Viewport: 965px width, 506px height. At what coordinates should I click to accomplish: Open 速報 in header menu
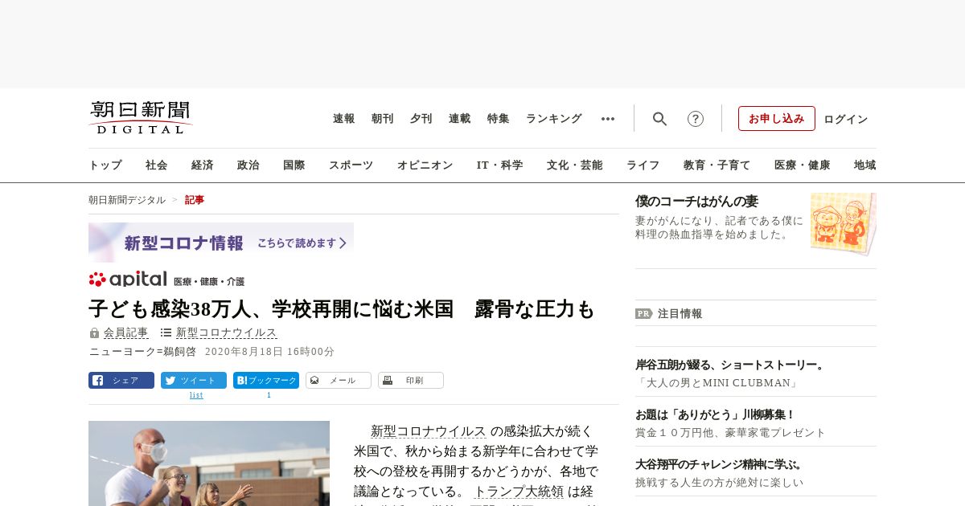tap(344, 119)
